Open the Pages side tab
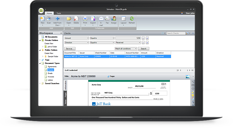Screen dimensions: 233x128 (65, 95)
